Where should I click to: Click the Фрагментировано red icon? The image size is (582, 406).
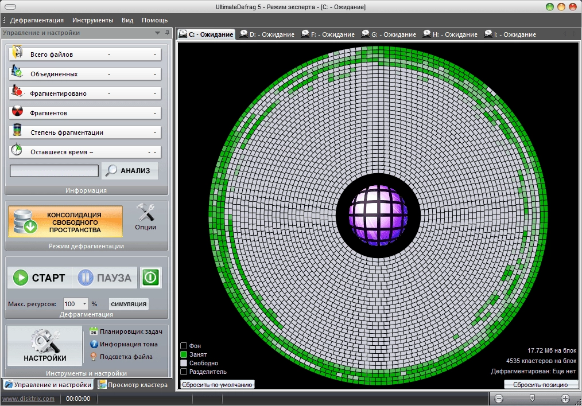coord(17,91)
